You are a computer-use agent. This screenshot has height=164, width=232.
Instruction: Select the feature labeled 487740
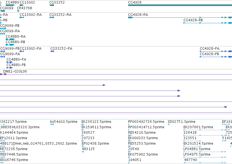(191, 160)
